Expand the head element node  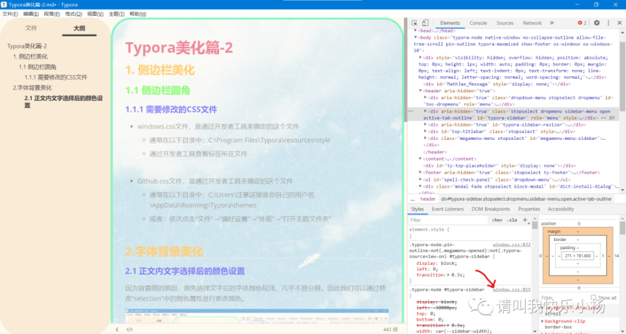click(x=416, y=31)
